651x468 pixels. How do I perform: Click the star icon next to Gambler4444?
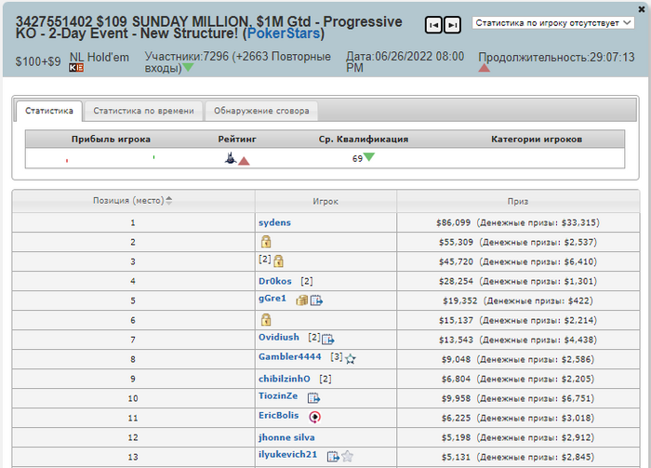[x=351, y=359]
